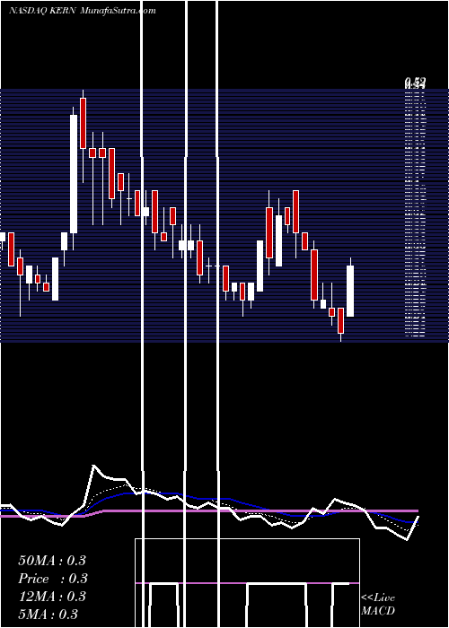Select the 50MA : 0.3 legend entry

tap(52, 561)
